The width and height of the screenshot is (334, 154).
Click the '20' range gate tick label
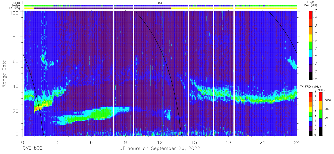pos(16,111)
